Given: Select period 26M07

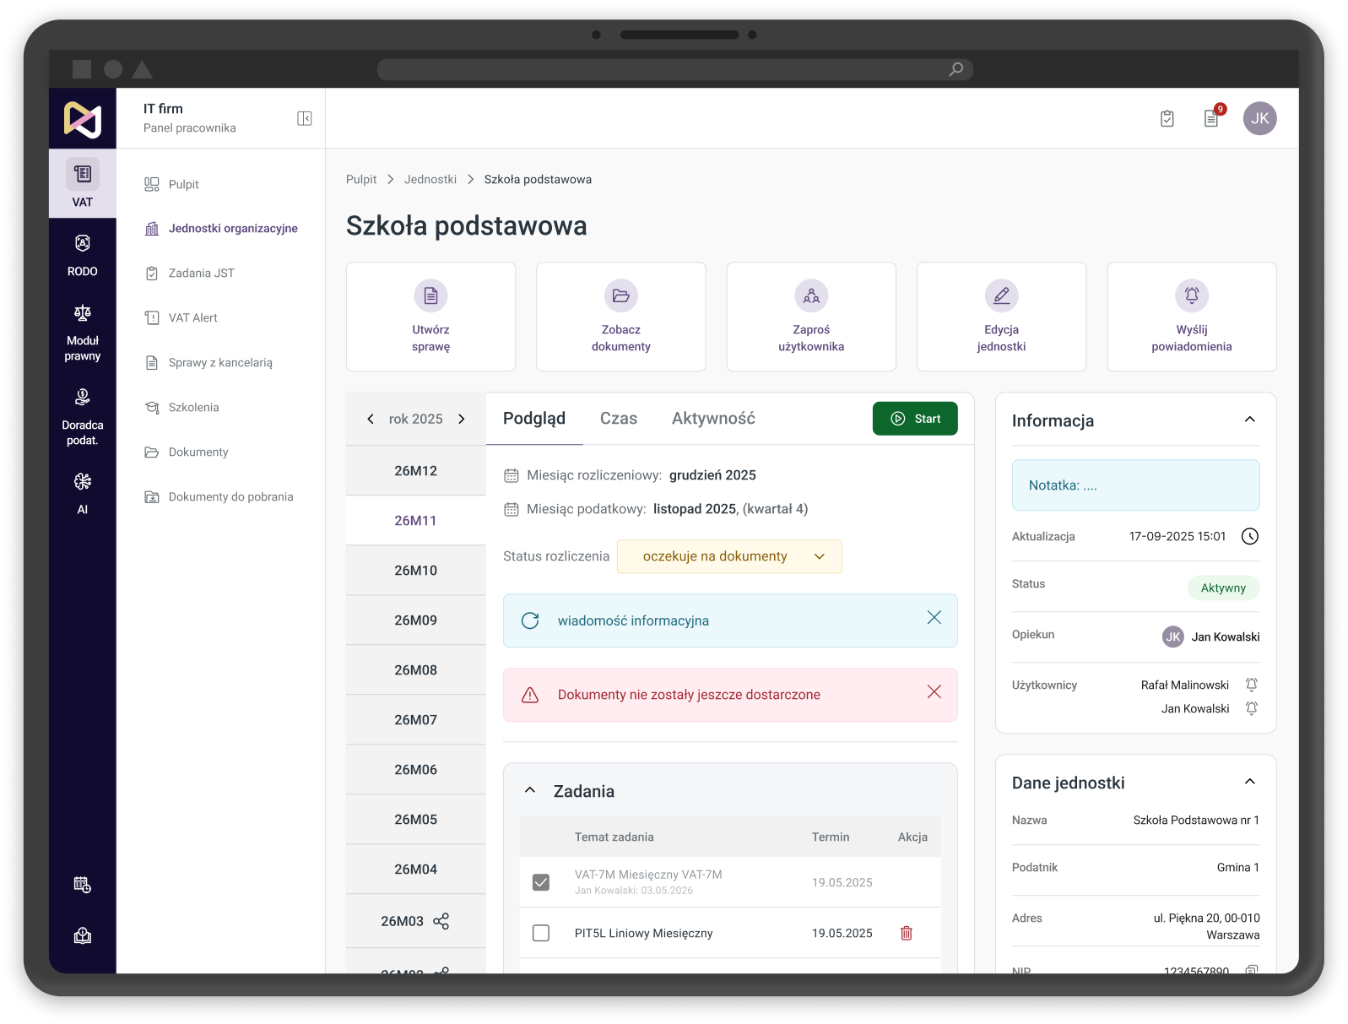Looking at the screenshot, I should (x=416, y=720).
